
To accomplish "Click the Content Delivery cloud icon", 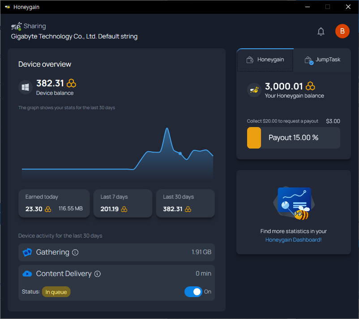I will point(27,273).
